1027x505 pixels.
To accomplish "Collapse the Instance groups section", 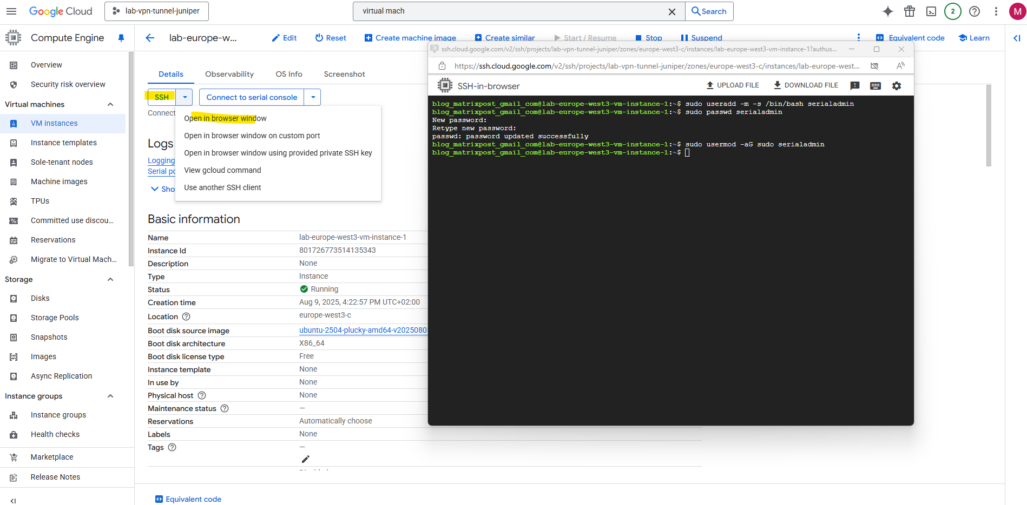I will pyautogui.click(x=110, y=396).
